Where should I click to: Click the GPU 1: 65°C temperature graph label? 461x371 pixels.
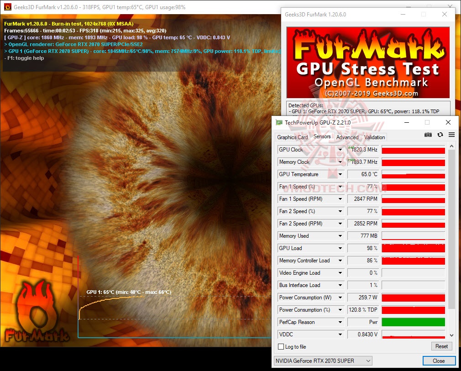pos(129,292)
